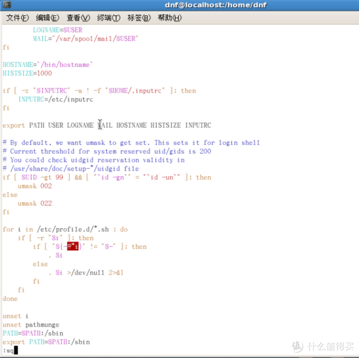This screenshot has height=358, width=359.
Task: Click the 'umask 022' line
Action: pyautogui.click(x=35, y=203)
